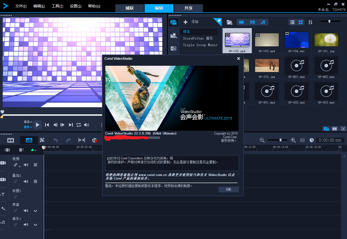This screenshot has height=239, width=347.
Task: Click the Storyboard view filmstrip icon
Action: [x=11, y=140]
